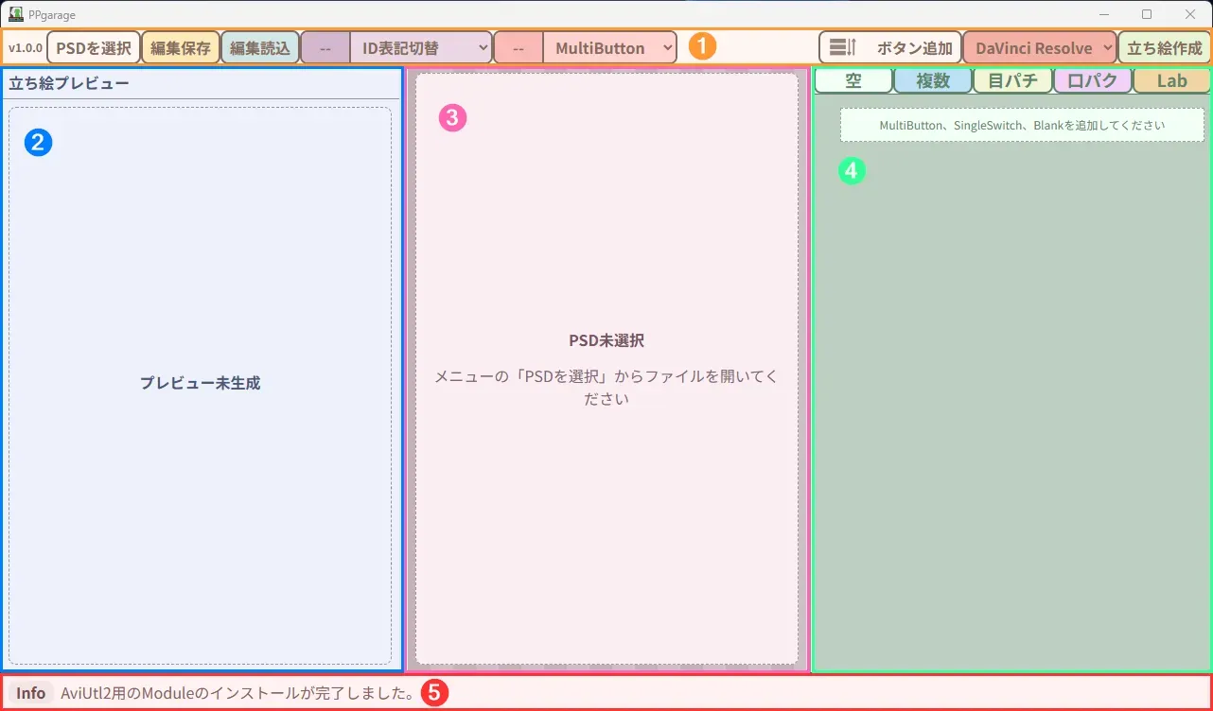Switch to the 空 tab
The height and width of the screenshot is (711, 1213).
[853, 80]
